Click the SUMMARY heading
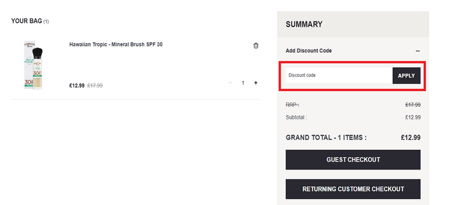This screenshot has width=456, height=205. (x=304, y=24)
